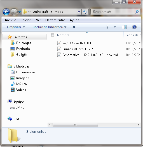This screenshot has height=147, width=143.
Task: Select the Schematica universal file icon
Action: [59, 55]
